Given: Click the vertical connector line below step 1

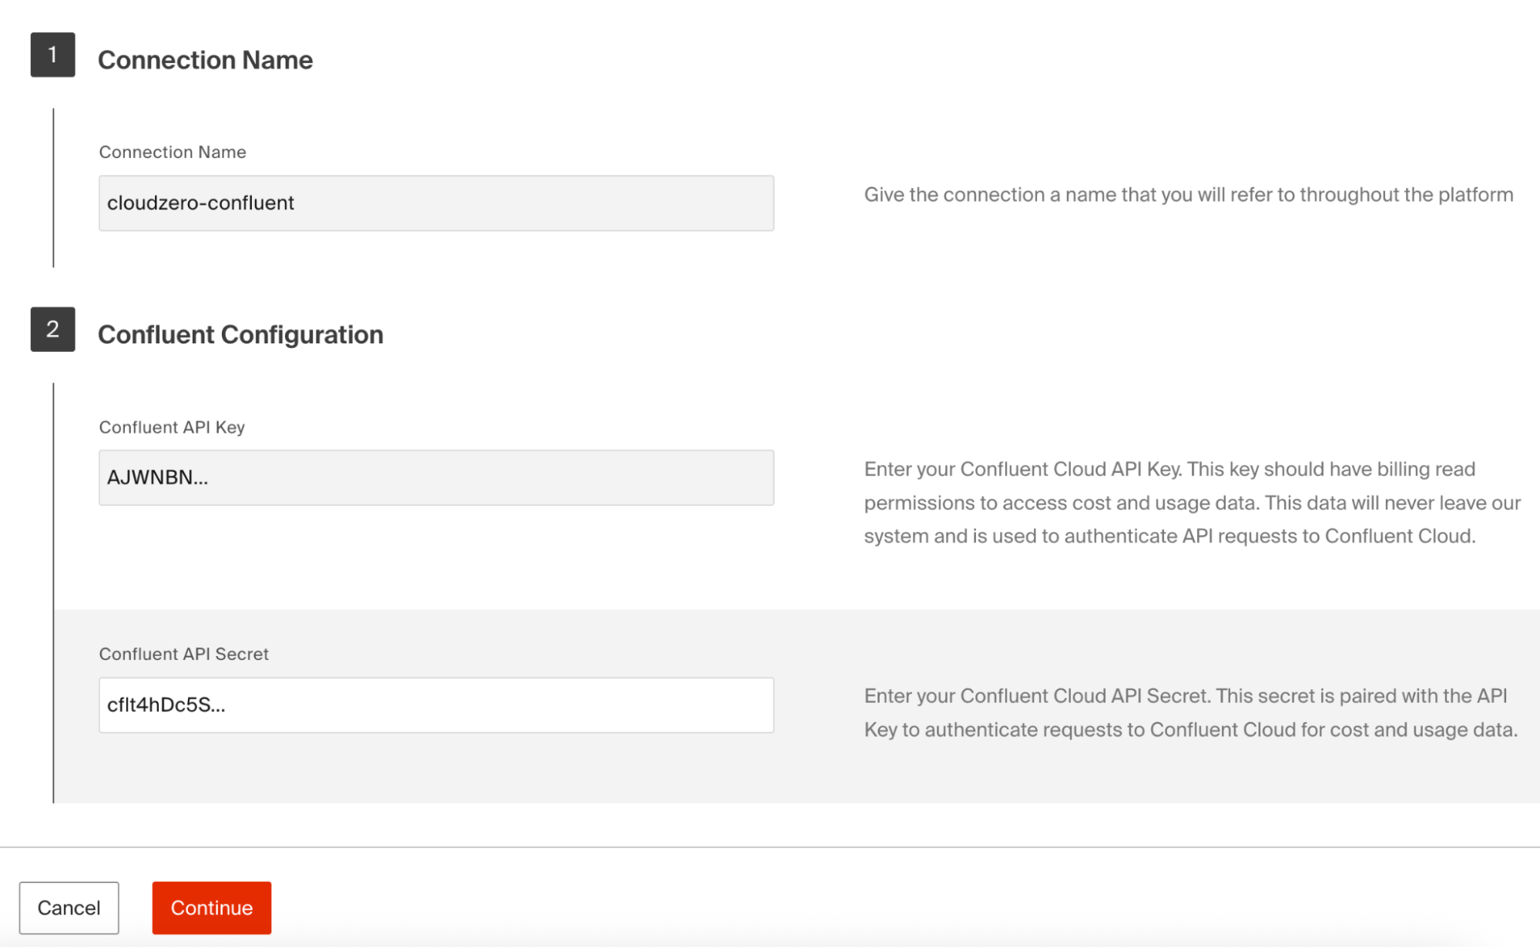Looking at the screenshot, I should tap(53, 188).
